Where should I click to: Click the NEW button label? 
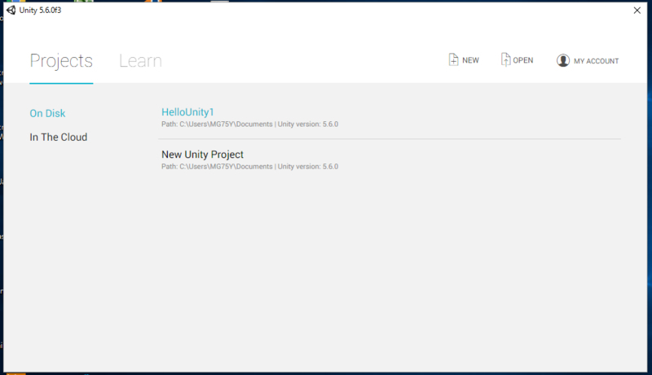click(470, 60)
